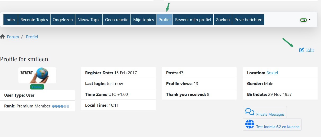Screen dimensions: 321x137
Task: Visit the Test Joomla 6.2 en Kunena link
Action: [278, 127]
